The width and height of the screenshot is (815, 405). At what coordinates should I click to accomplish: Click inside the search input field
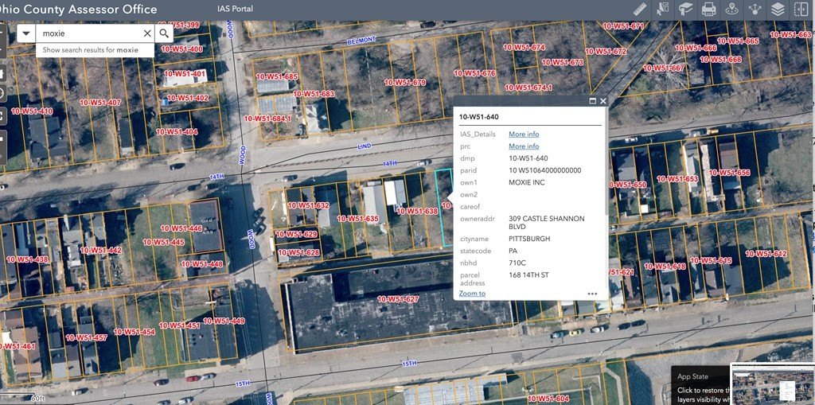[89, 33]
